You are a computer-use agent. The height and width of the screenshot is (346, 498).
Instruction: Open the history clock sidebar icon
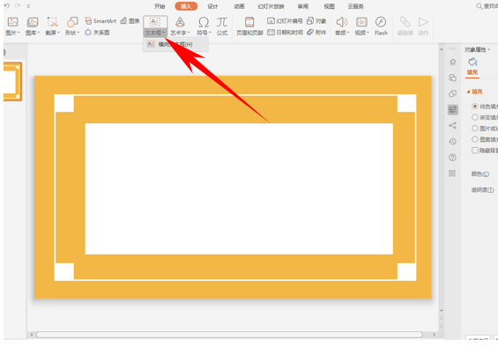[x=452, y=142]
